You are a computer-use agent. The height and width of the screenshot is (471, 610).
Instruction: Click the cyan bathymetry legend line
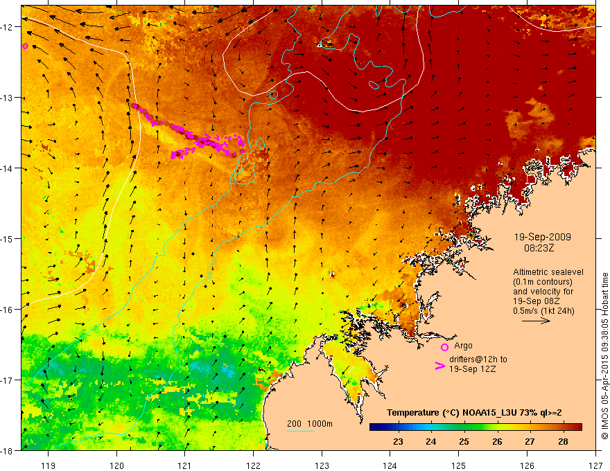[301, 431]
